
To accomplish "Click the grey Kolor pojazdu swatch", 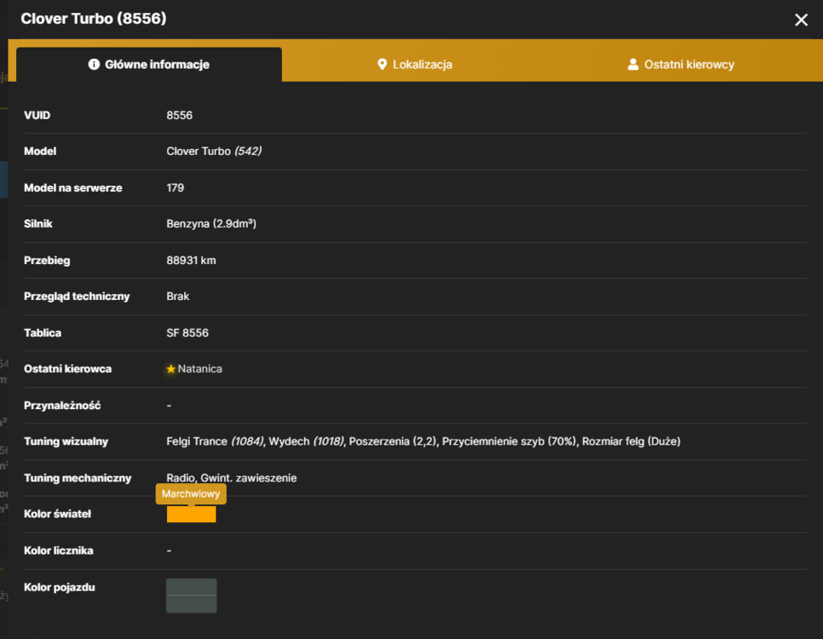I will (191, 596).
